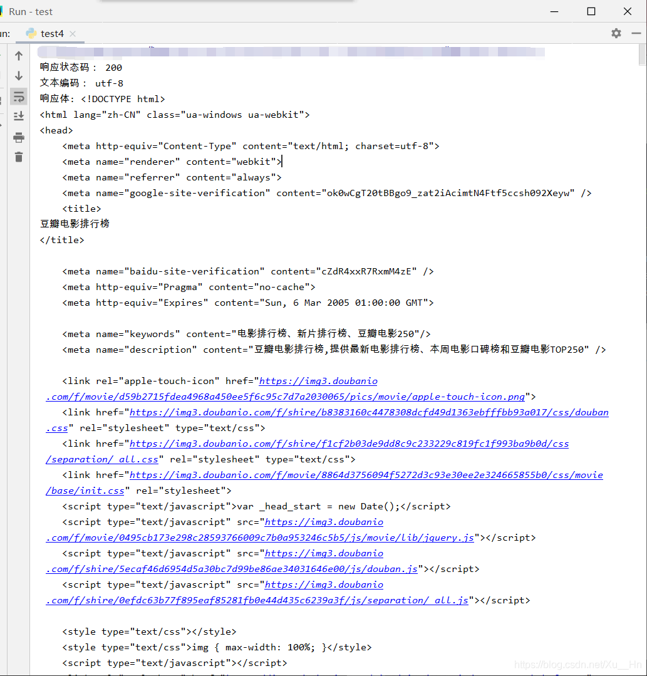The height and width of the screenshot is (676, 647).
Task: Click the 文本编码： utf-8 line
Action: point(81,83)
